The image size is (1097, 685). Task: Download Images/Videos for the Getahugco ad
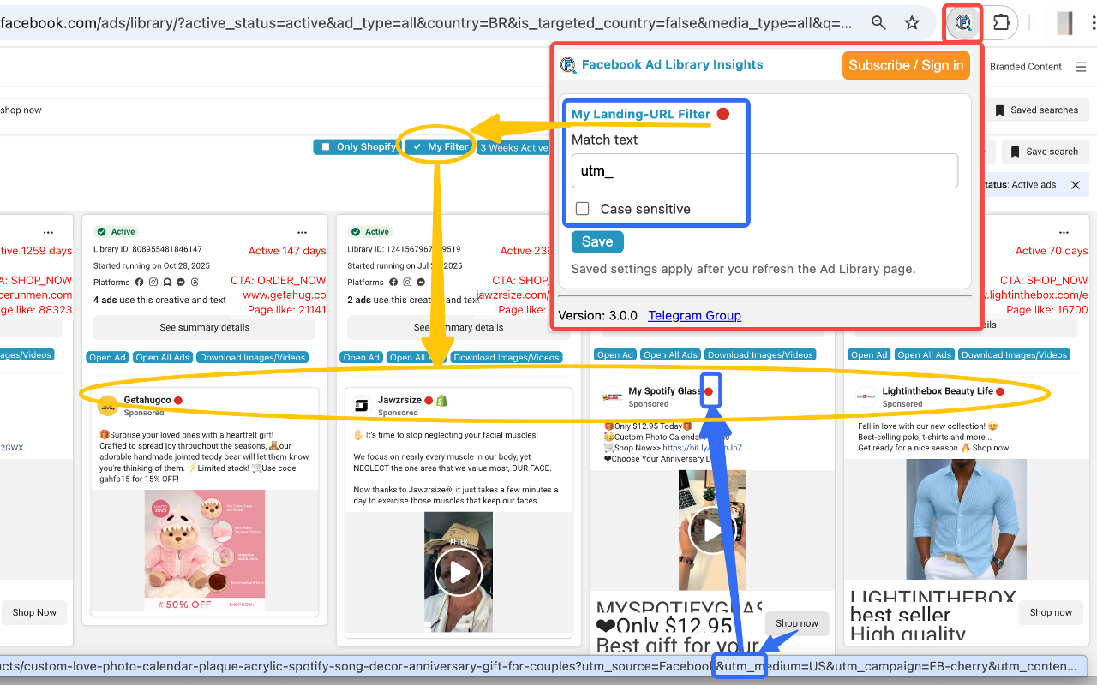click(252, 358)
